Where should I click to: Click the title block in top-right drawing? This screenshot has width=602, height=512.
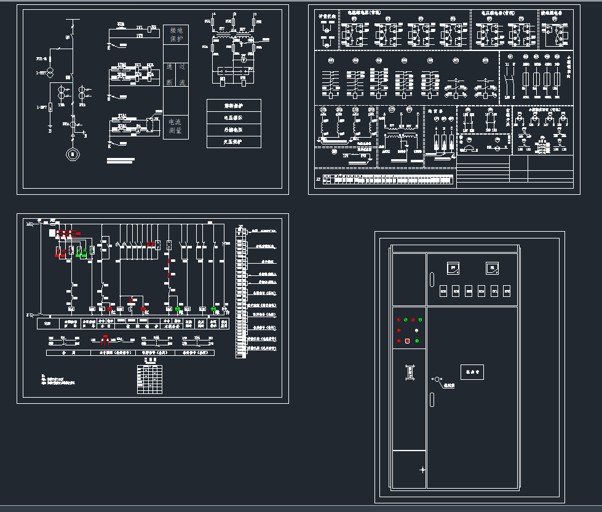coord(515,171)
